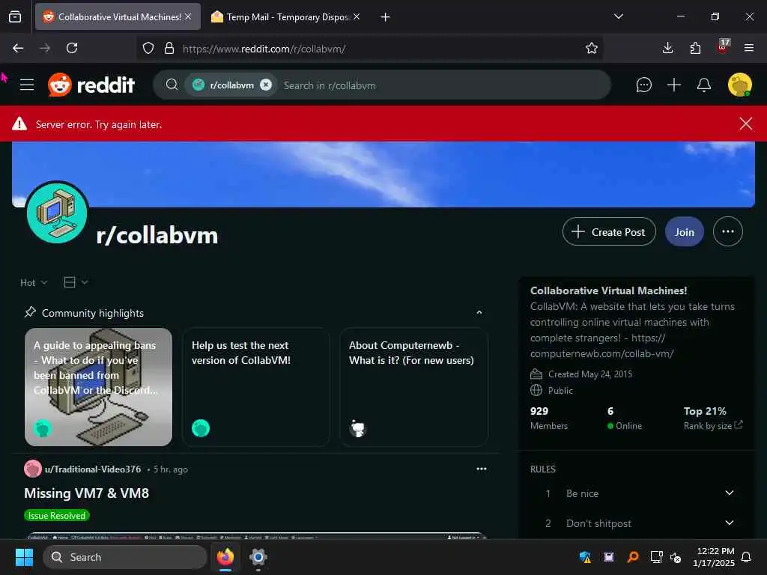Open user profile avatar menu

pyautogui.click(x=739, y=85)
